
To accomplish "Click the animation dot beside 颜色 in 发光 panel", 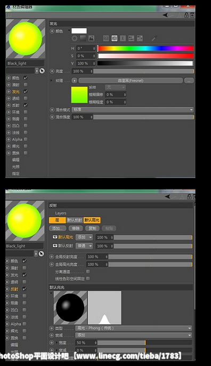I will (x=52, y=31).
